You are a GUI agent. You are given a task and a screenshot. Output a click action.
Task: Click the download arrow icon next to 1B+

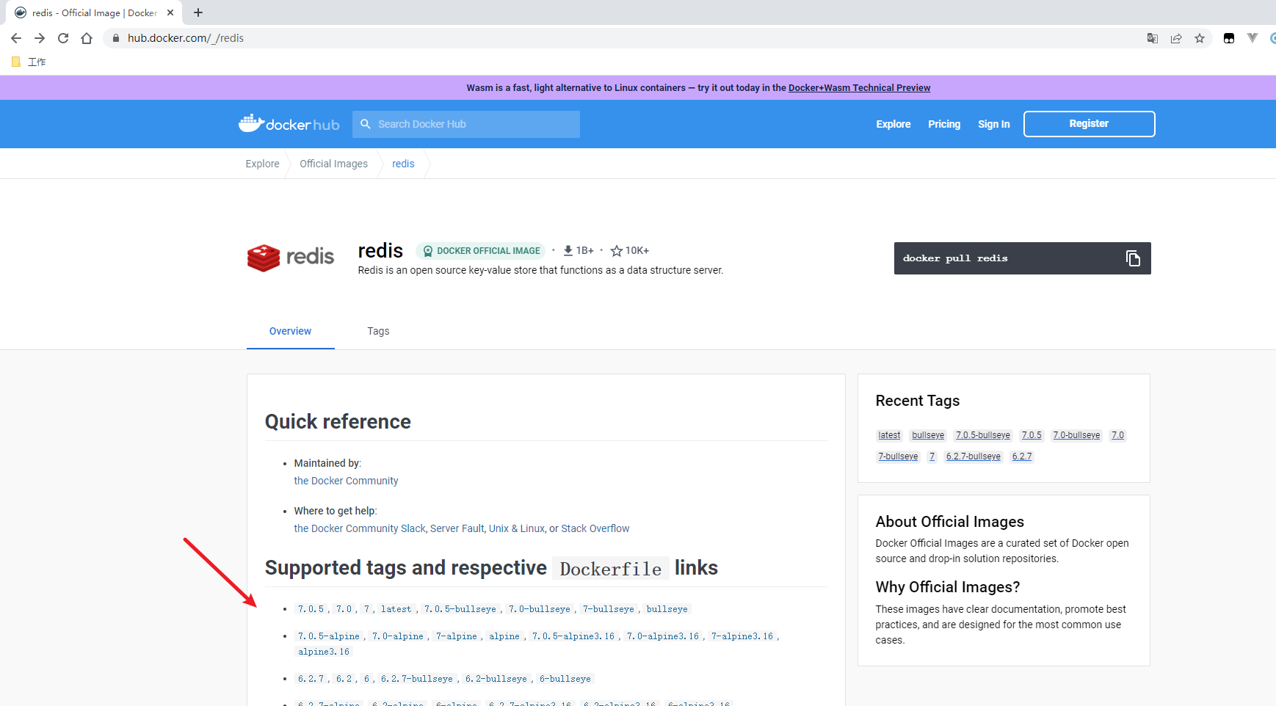pyautogui.click(x=568, y=250)
